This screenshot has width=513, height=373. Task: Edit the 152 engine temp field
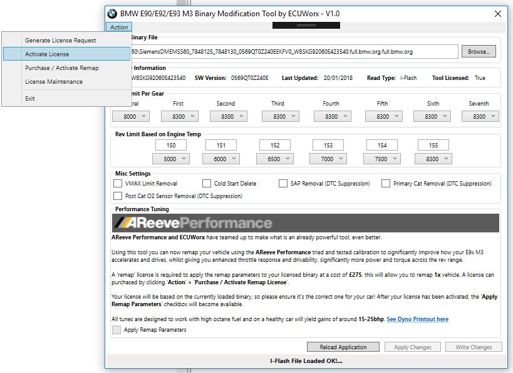click(275, 145)
